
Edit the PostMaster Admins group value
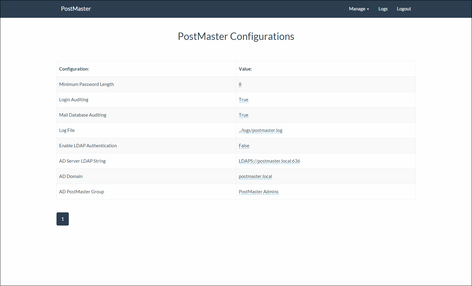tap(258, 192)
